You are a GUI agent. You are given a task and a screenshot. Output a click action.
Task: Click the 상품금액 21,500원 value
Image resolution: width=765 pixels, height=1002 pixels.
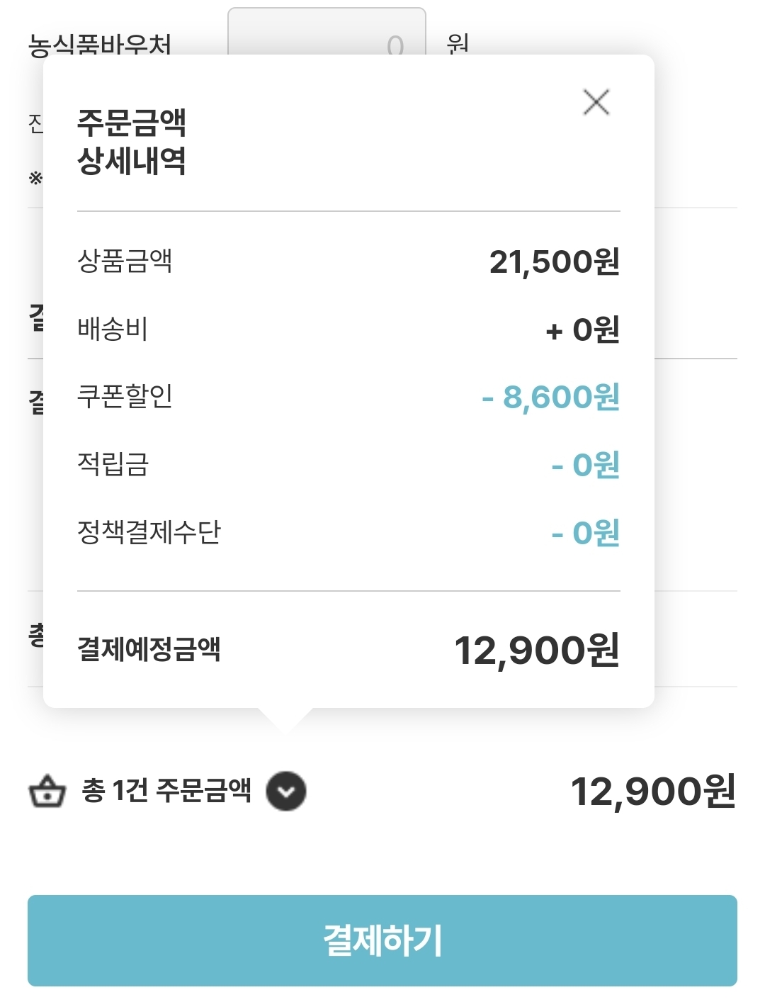[555, 261]
